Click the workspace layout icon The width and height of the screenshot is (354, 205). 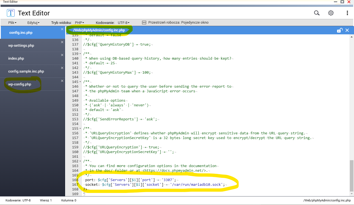144,23
